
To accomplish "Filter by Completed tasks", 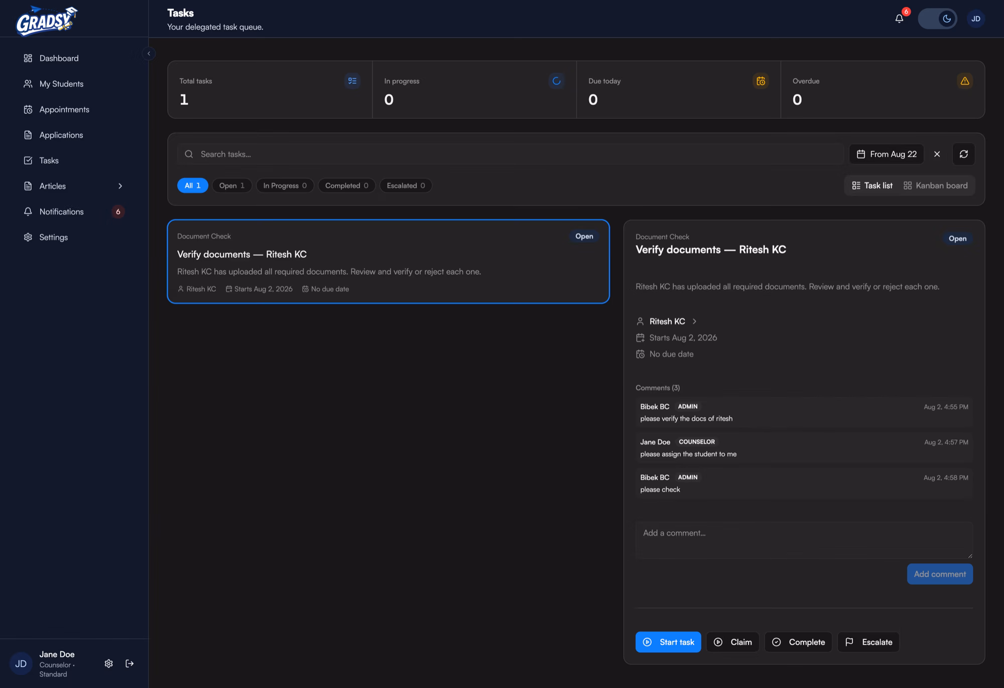I will (x=347, y=186).
